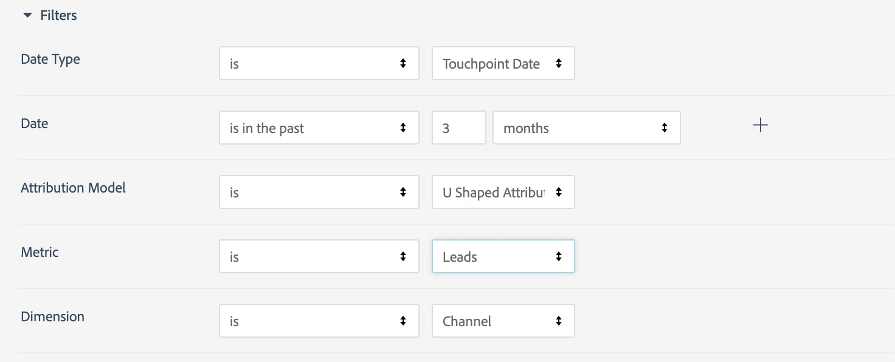Collapse the Filters section triangle

(x=27, y=15)
